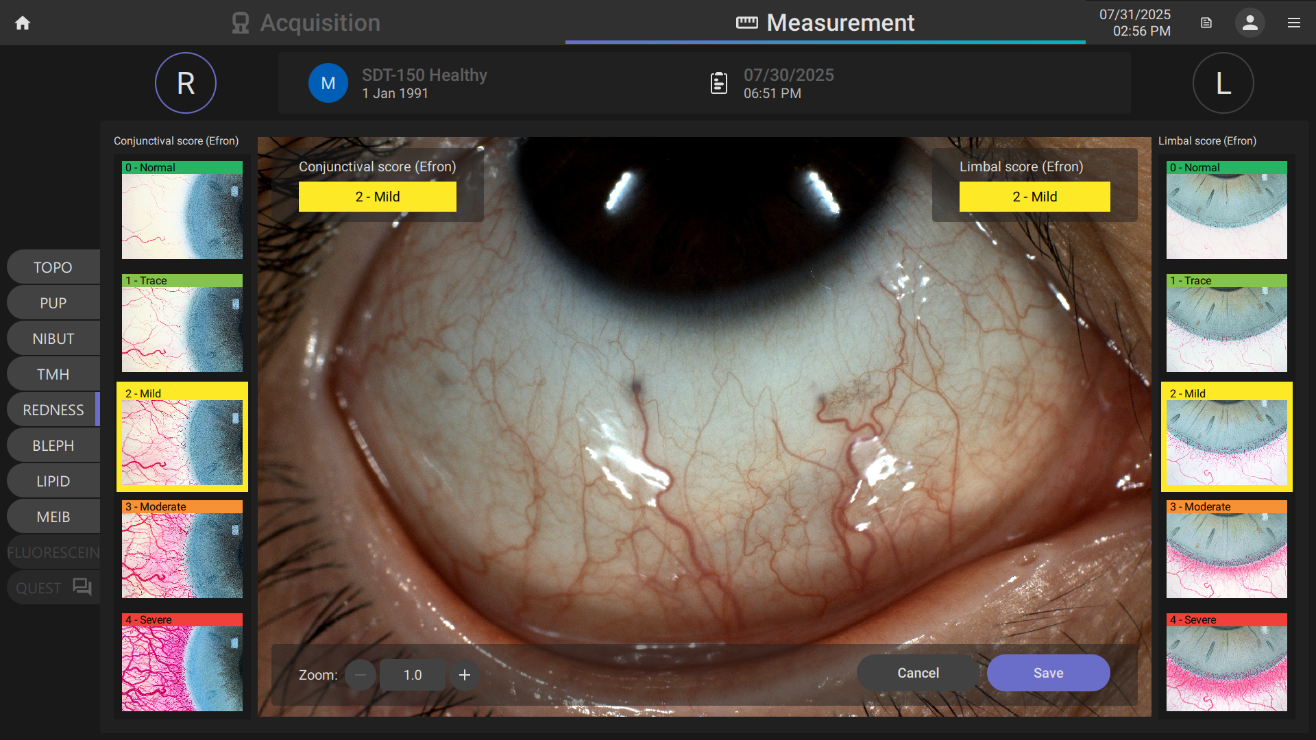
Task: Select the 4 - Severe limbal thumbnail
Action: pyautogui.click(x=1226, y=662)
